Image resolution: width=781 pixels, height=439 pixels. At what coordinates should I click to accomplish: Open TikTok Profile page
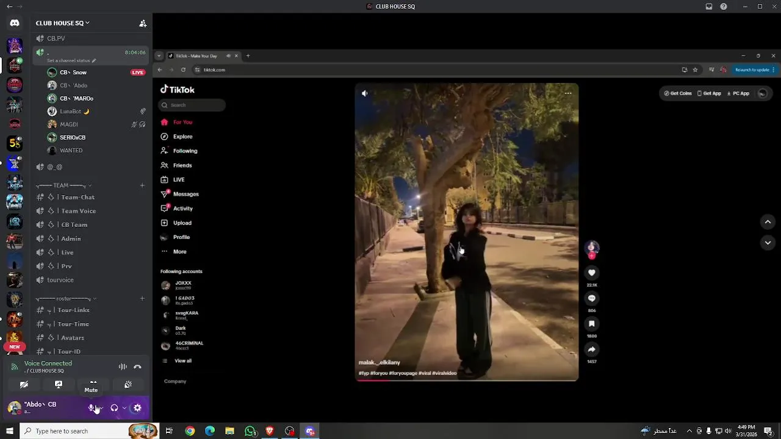(175, 237)
